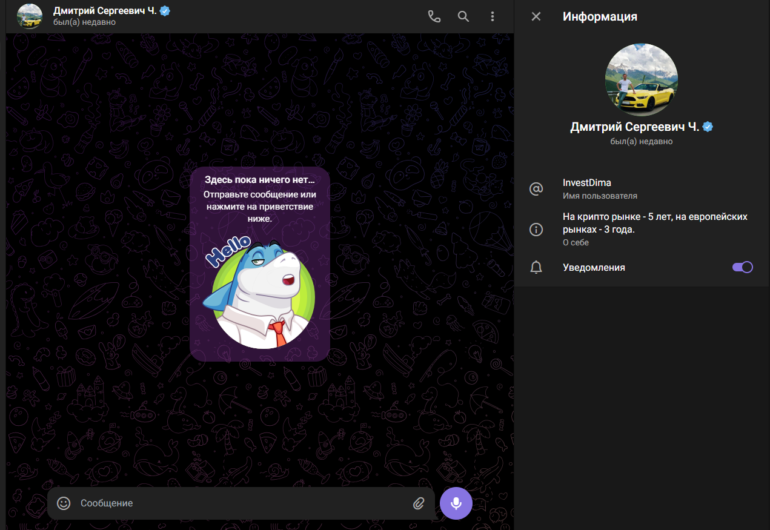770x530 pixels.
Task: Click the chat header name Дмитрий Сергеевич Ч.
Action: tap(104, 10)
